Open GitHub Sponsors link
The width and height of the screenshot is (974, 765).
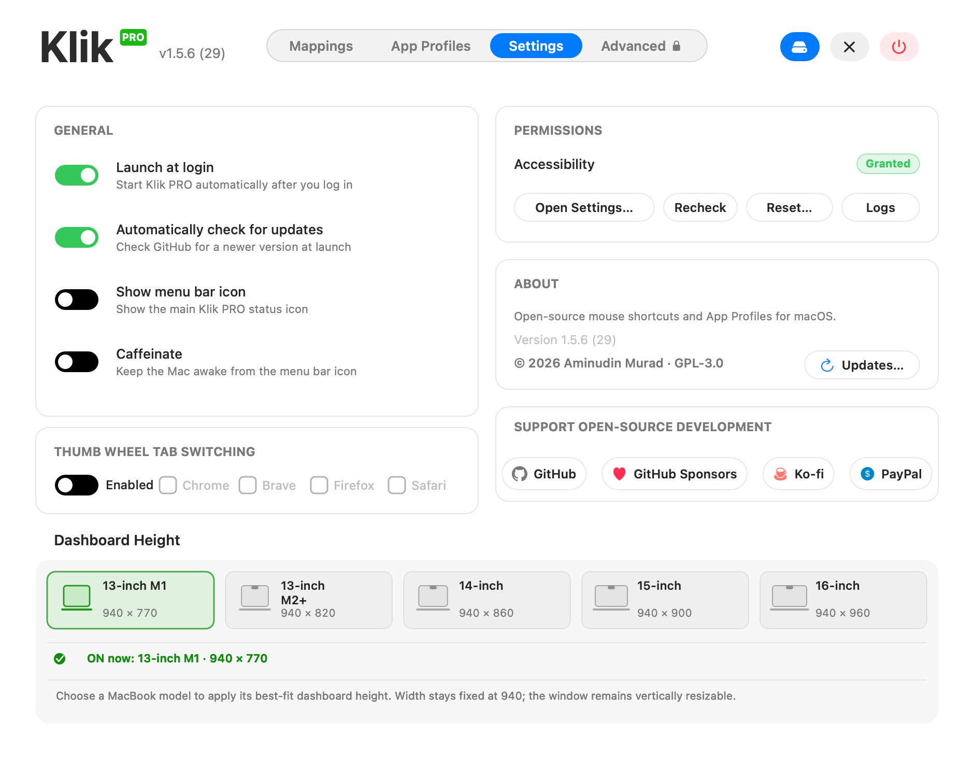675,474
